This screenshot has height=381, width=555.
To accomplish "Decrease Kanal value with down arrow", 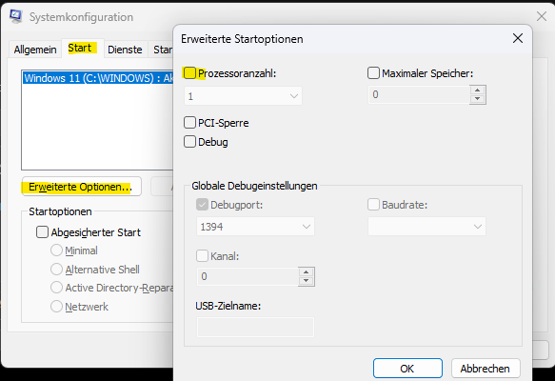I will point(307,281).
